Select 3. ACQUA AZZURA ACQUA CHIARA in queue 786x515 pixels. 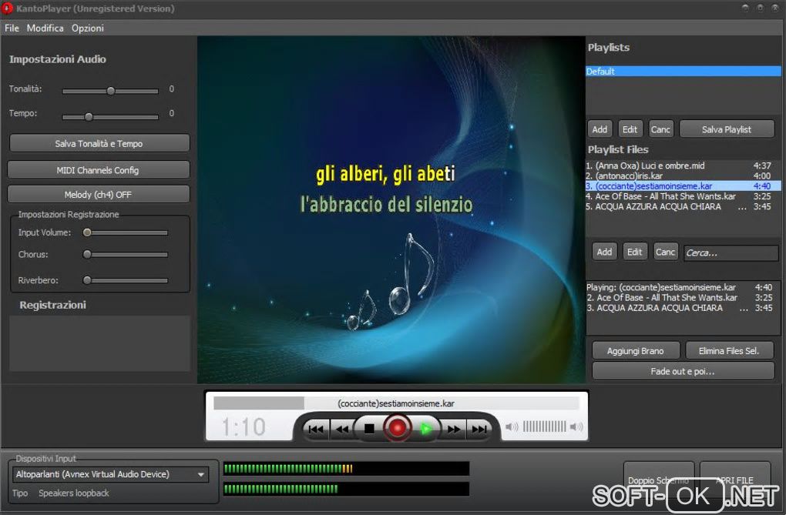click(683, 308)
